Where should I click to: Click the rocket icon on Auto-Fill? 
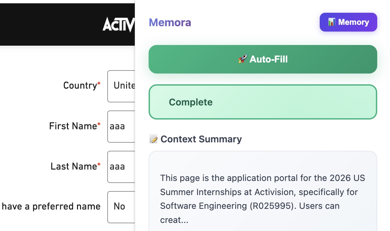click(242, 59)
